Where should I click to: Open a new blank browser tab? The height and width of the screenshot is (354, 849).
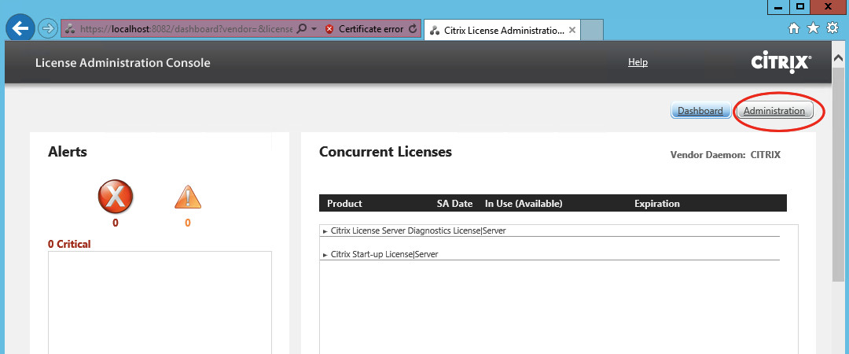592,31
